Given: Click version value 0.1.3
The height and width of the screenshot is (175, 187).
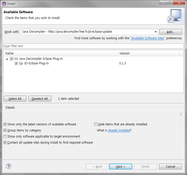Looking at the screenshot, I should (x=123, y=63).
